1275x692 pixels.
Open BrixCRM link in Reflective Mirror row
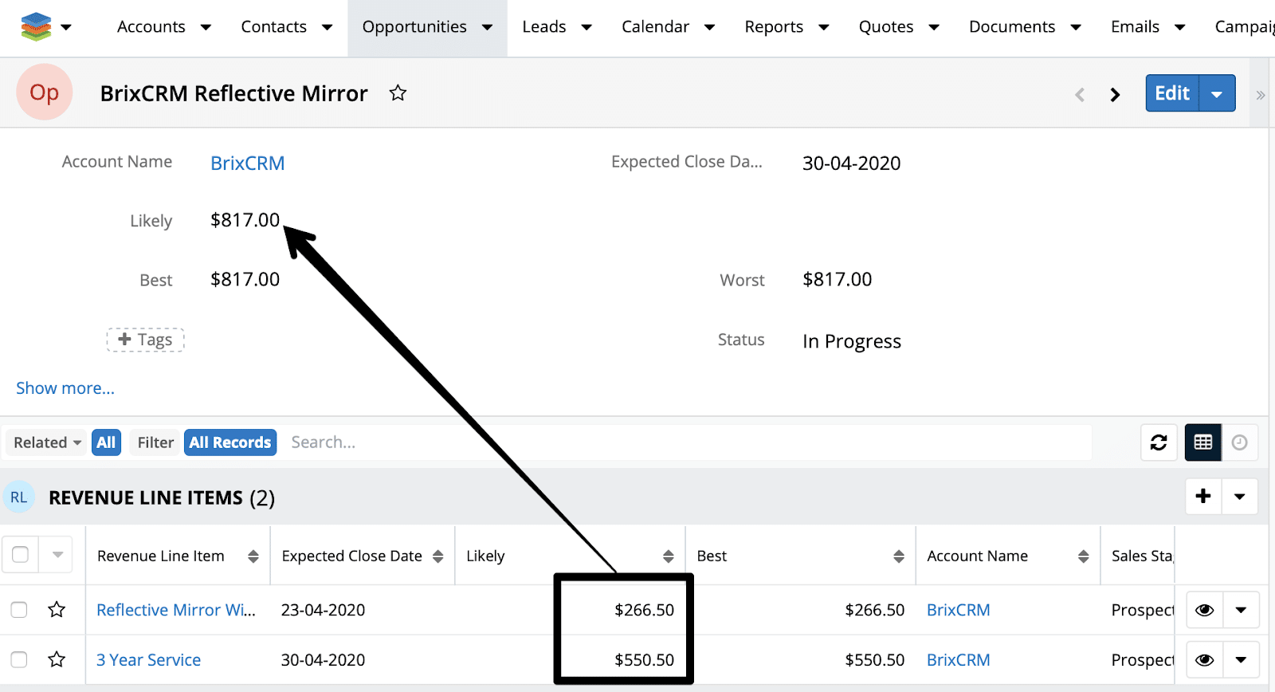point(959,610)
